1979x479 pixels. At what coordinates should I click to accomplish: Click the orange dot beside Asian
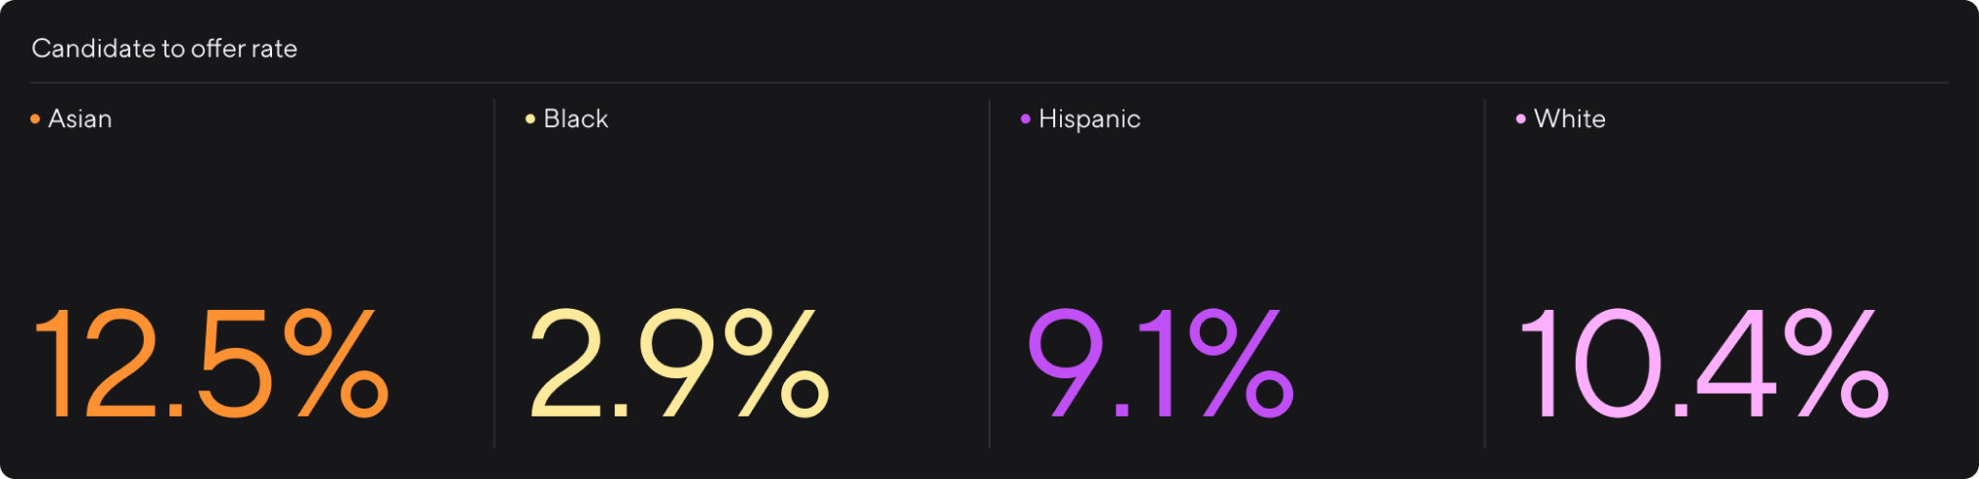coord(35,119)
